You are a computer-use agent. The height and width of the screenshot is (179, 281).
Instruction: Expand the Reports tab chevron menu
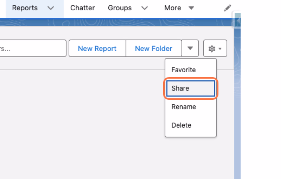pos(51,8)
